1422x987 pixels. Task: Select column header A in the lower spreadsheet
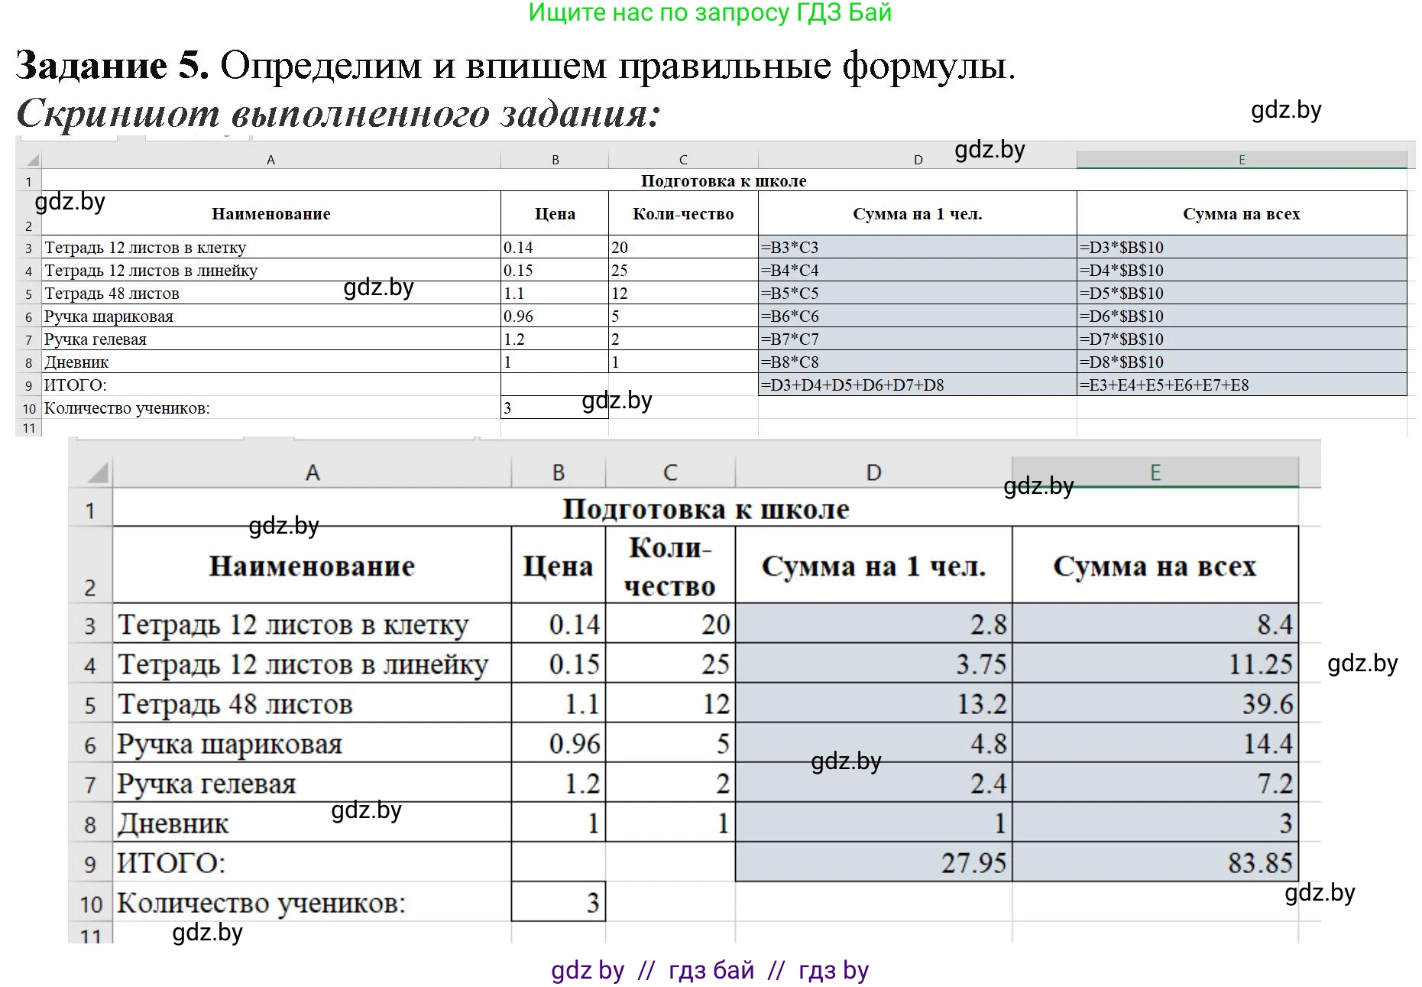312,472
